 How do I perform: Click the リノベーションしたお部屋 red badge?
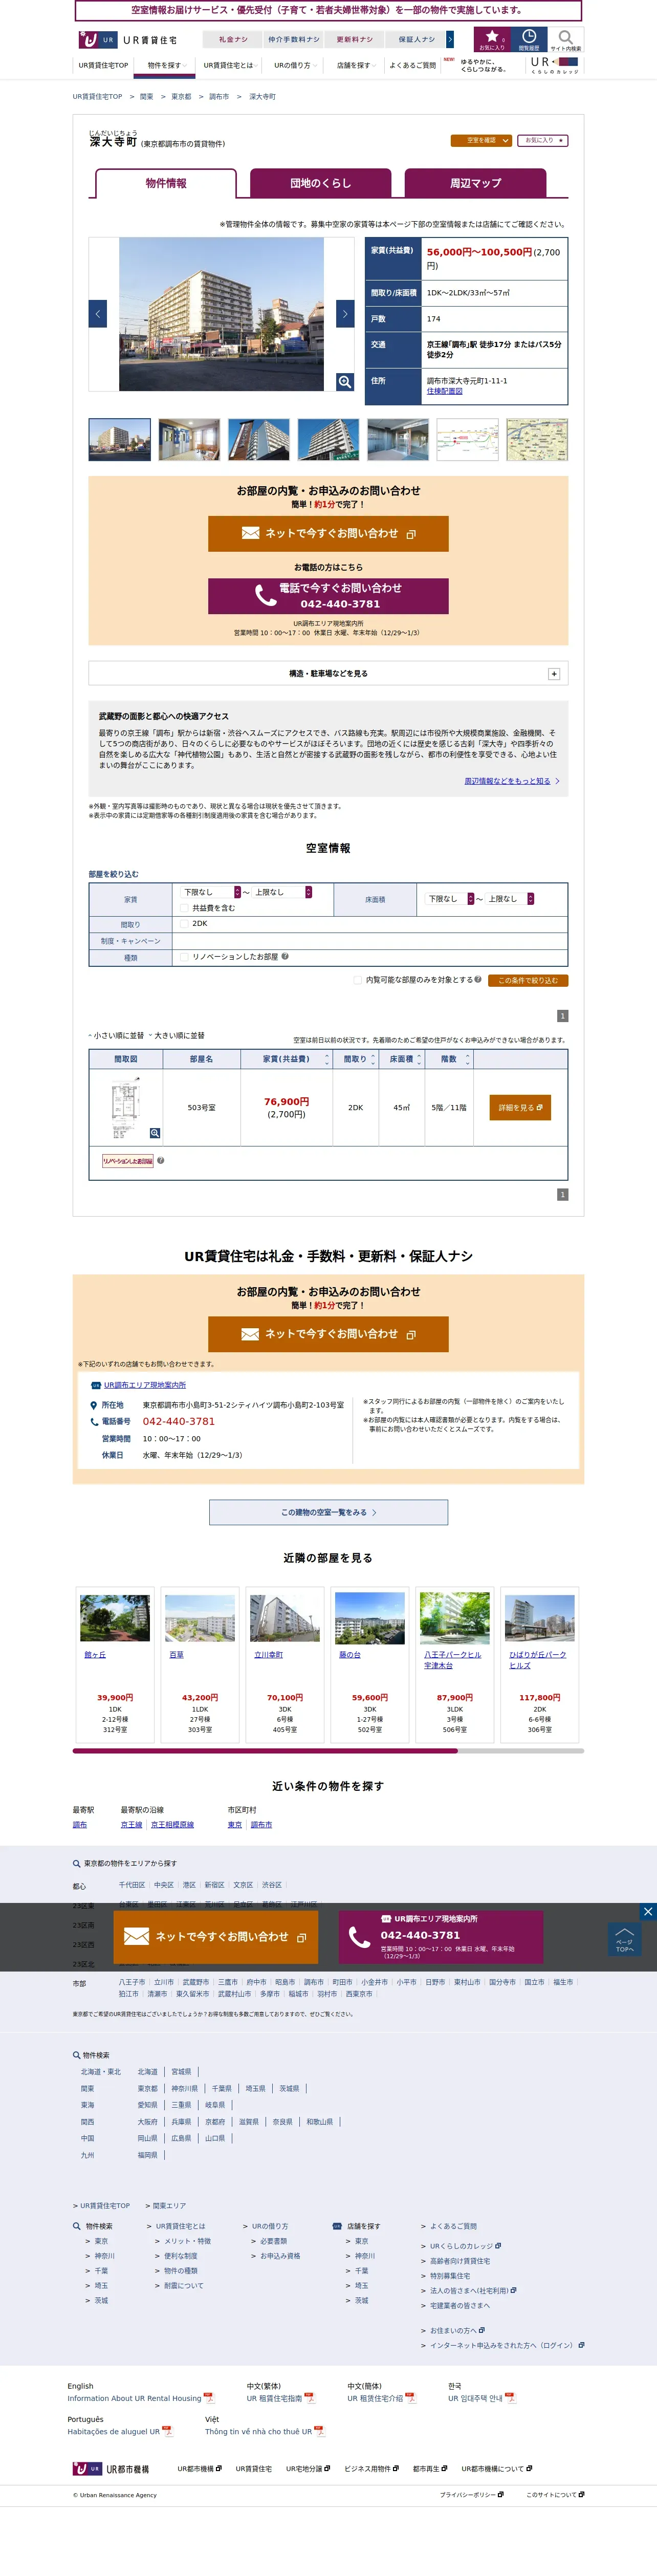point(128,1161)
